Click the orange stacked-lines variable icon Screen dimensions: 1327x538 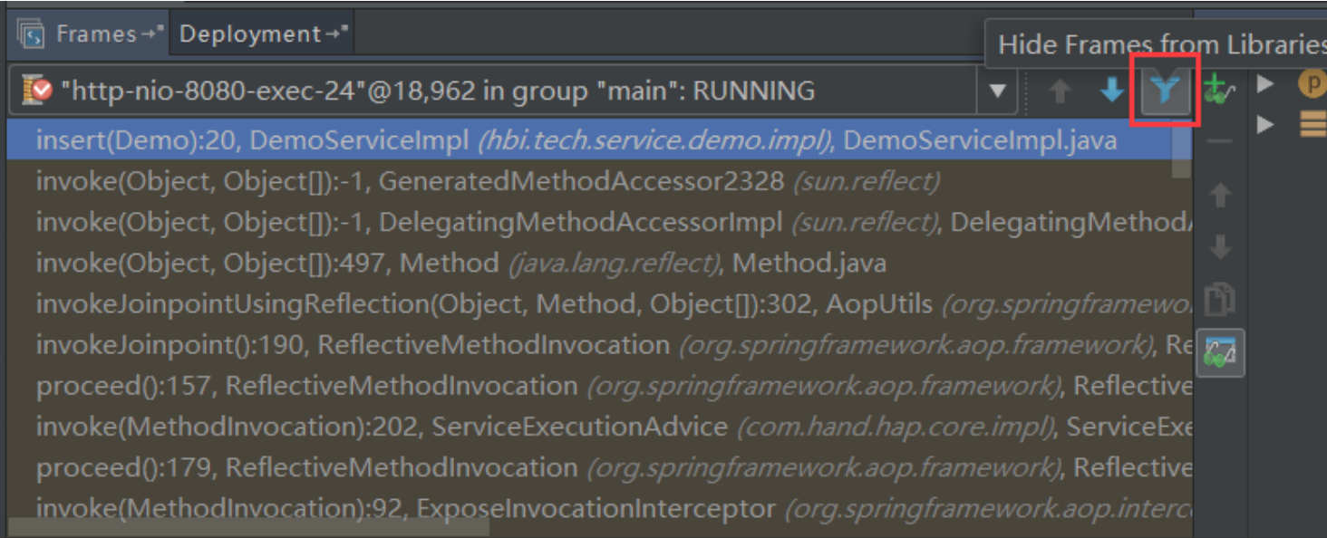(x=1313, y=123)
